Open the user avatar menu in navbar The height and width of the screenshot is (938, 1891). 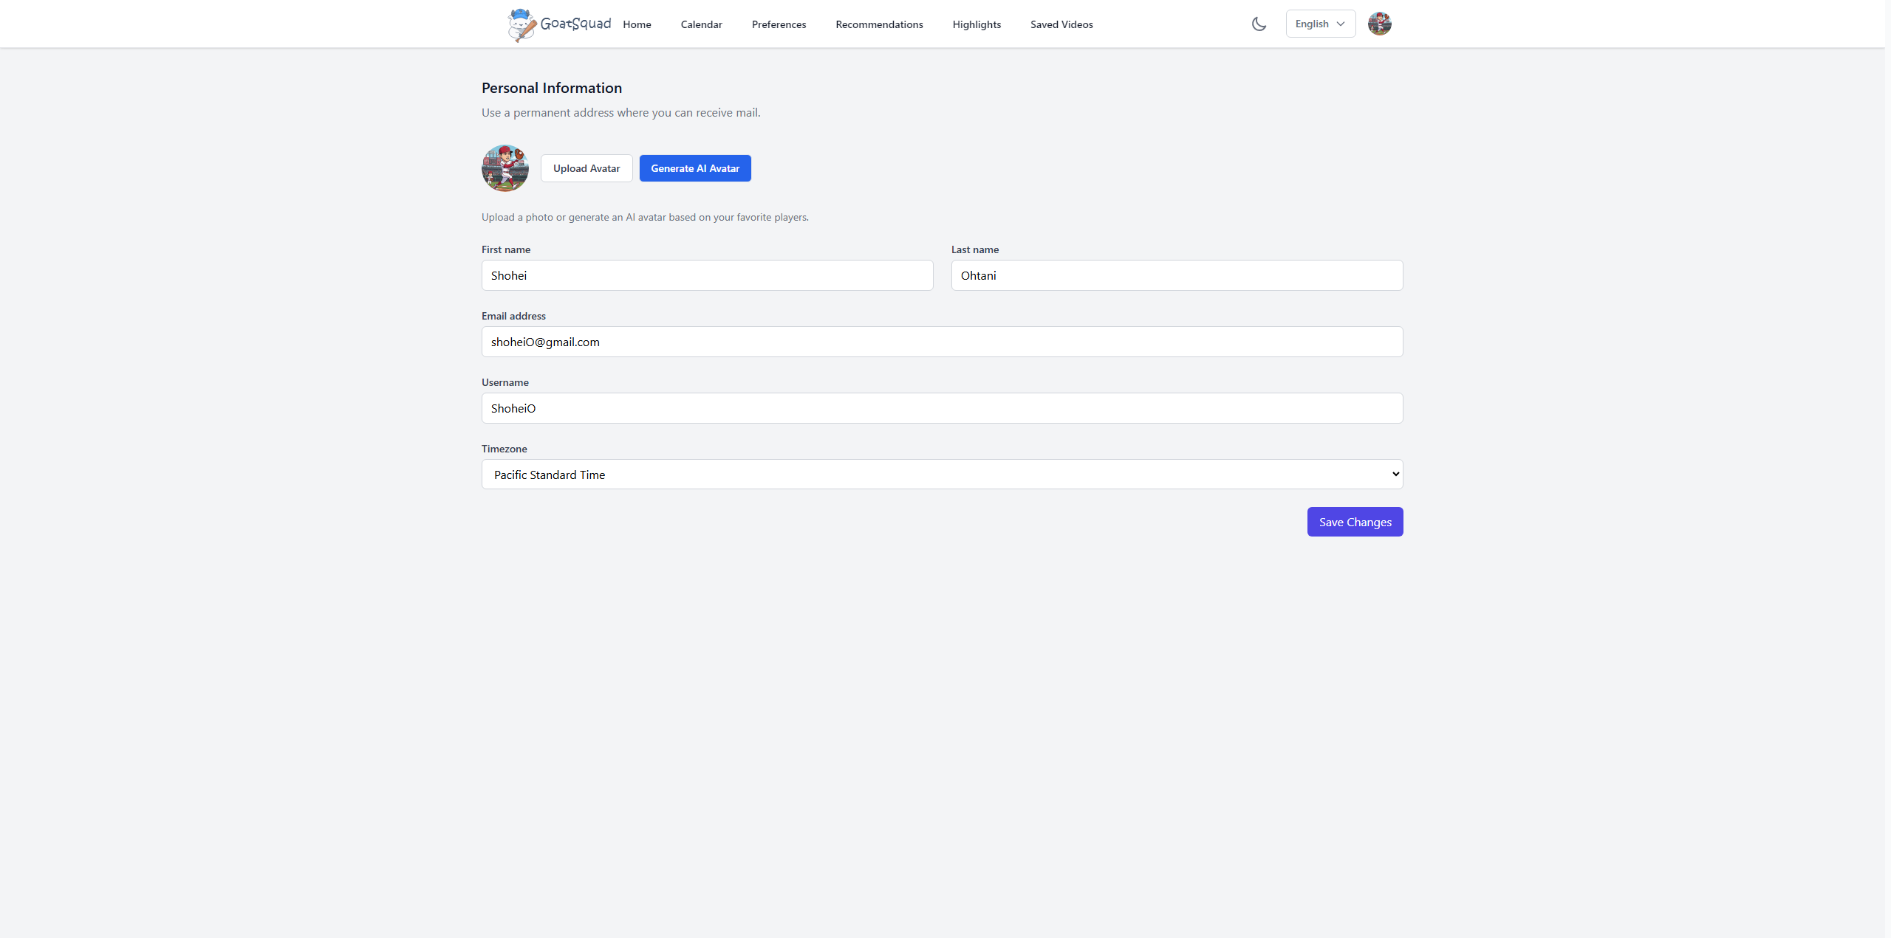click(1379, 24)
